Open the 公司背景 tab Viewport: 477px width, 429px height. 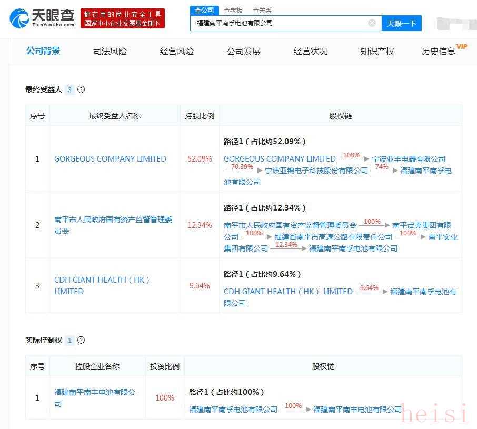43,51
